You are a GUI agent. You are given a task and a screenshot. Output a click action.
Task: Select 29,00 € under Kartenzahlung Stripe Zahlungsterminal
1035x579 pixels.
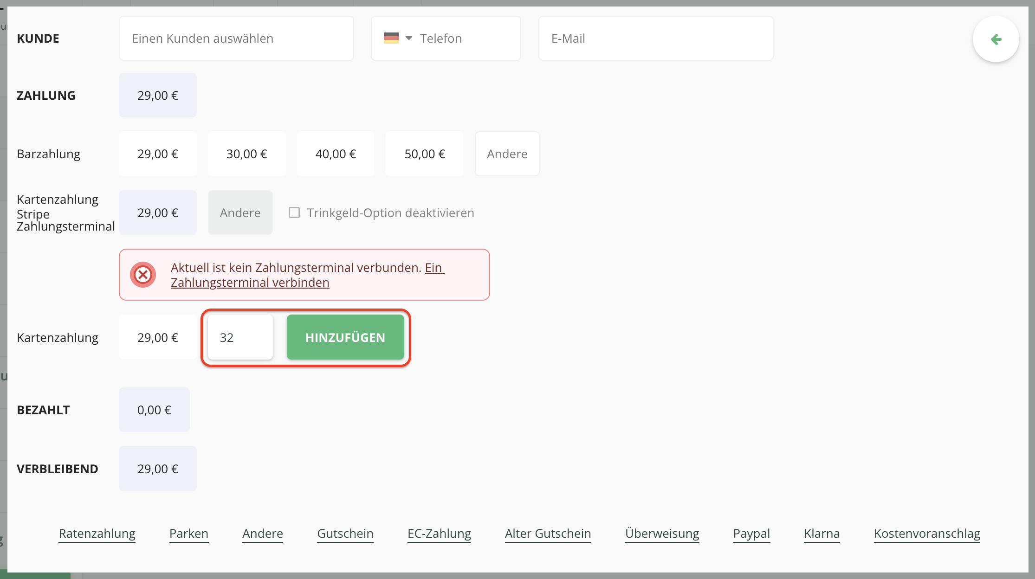pyautogui.click(x=158, y=213)
